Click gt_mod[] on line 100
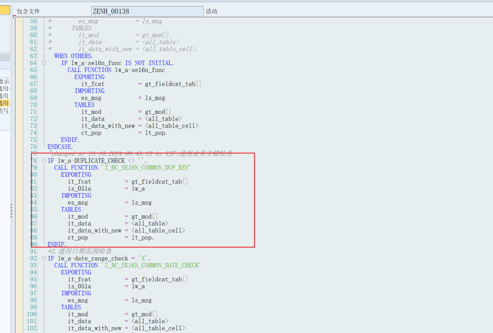 pyautogui.click(x=144, y=314)
